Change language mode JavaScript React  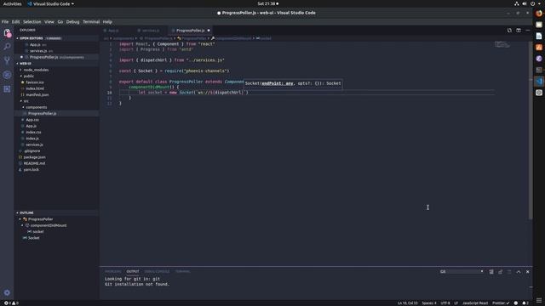point(475,303)
